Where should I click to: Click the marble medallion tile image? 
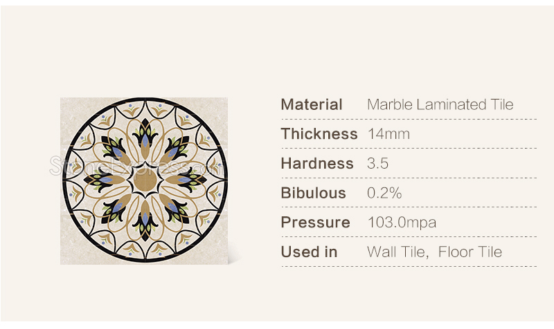click(x=144, y=181)
